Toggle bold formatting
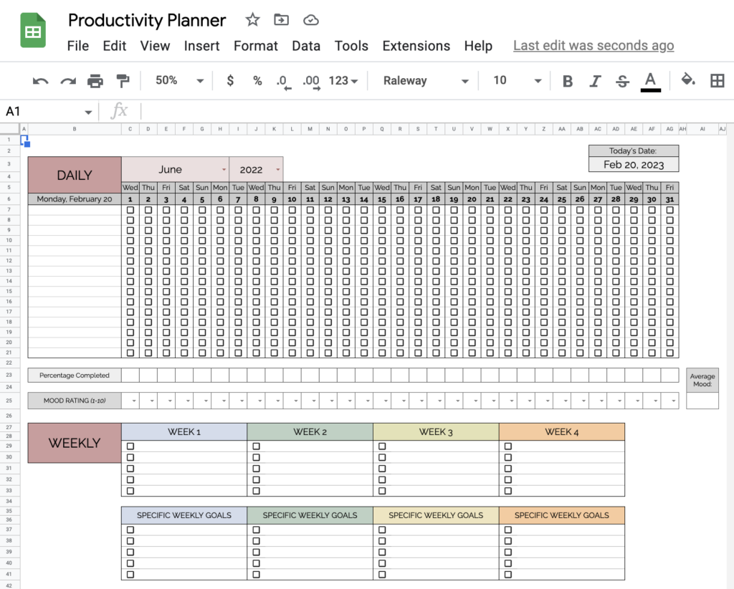 pyautogui.click(x=567, y=80)
